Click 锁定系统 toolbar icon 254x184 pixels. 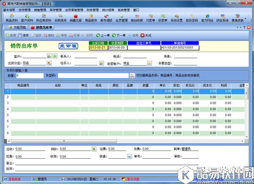pyautogui.click(x=222, y=18)
